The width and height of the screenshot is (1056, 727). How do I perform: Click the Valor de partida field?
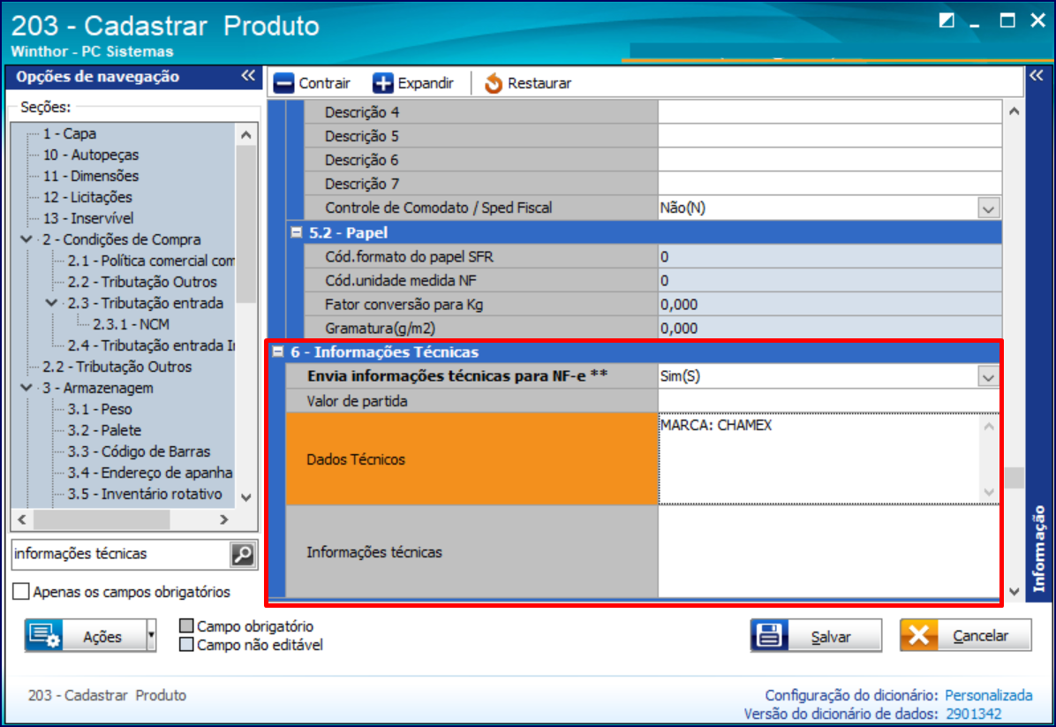828,401
